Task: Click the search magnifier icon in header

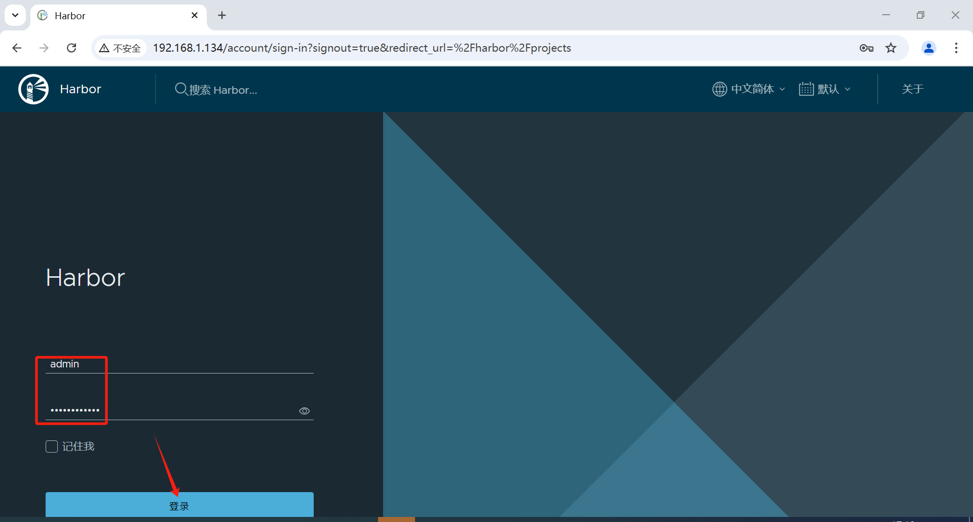Action: (181, 89)
